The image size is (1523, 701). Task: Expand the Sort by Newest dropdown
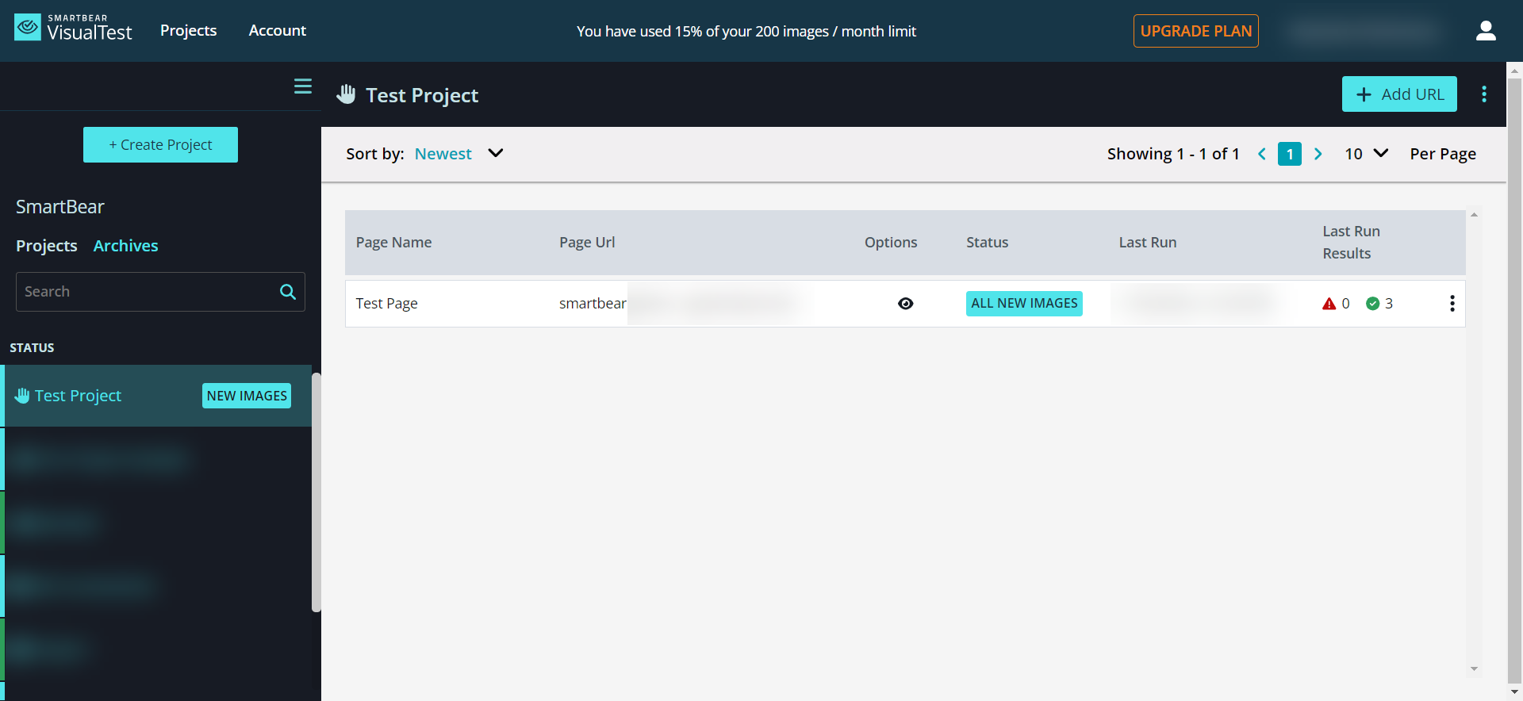pos(495,153)
